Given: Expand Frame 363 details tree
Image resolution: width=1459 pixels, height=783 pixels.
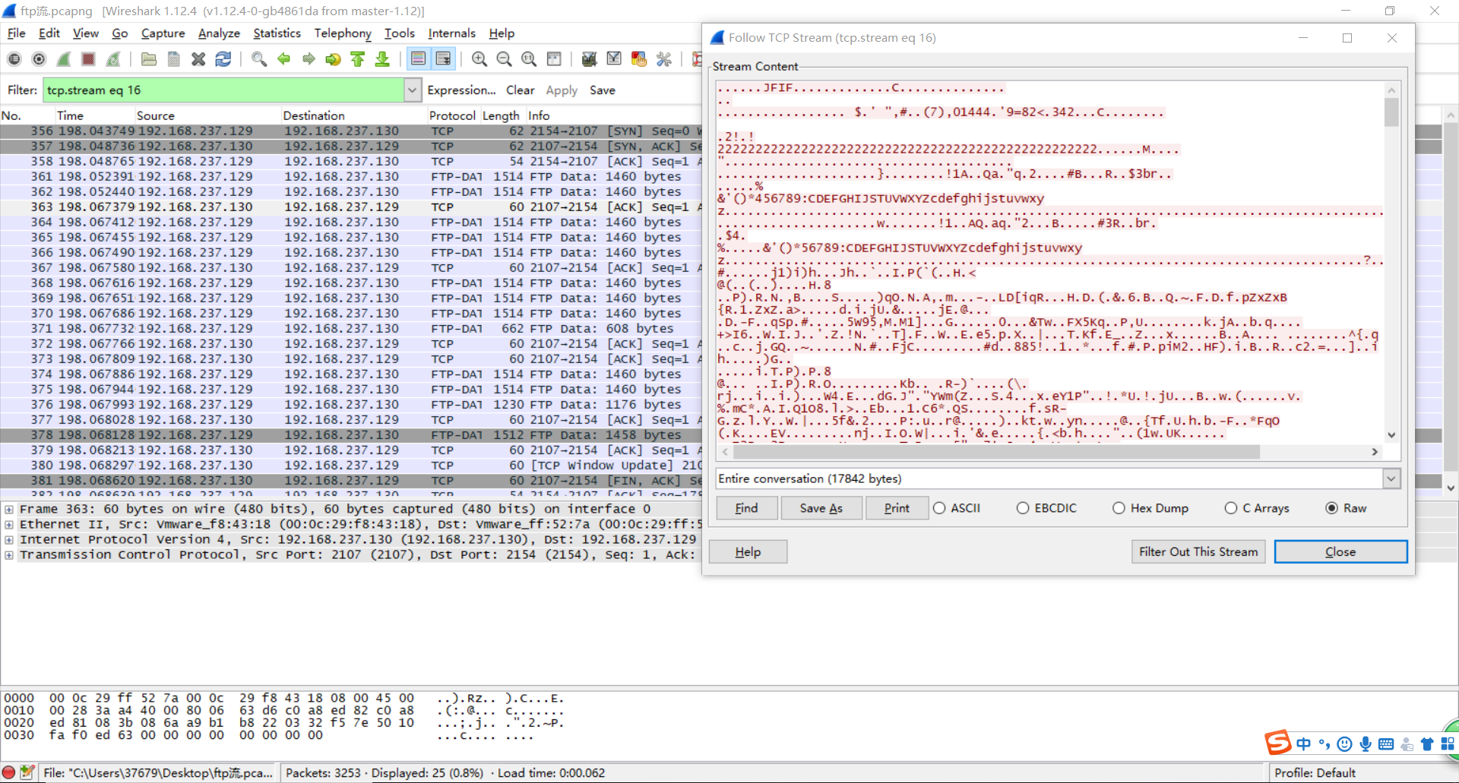Looking at the screenshot, I should click(9, 510).
